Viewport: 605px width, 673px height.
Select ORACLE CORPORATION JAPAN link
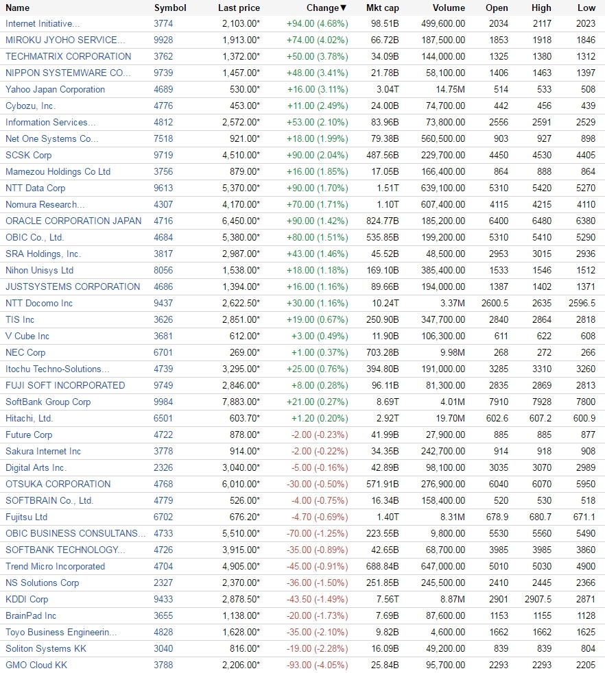[x=73, y=221]
